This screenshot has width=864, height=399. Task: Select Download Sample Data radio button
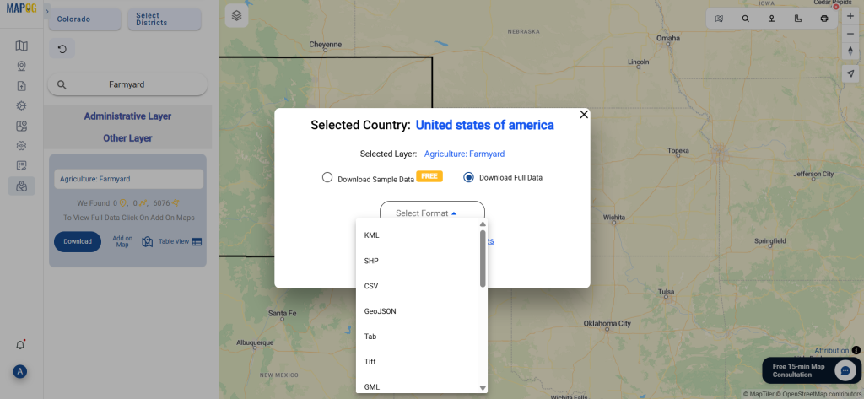tap(327, 178)
